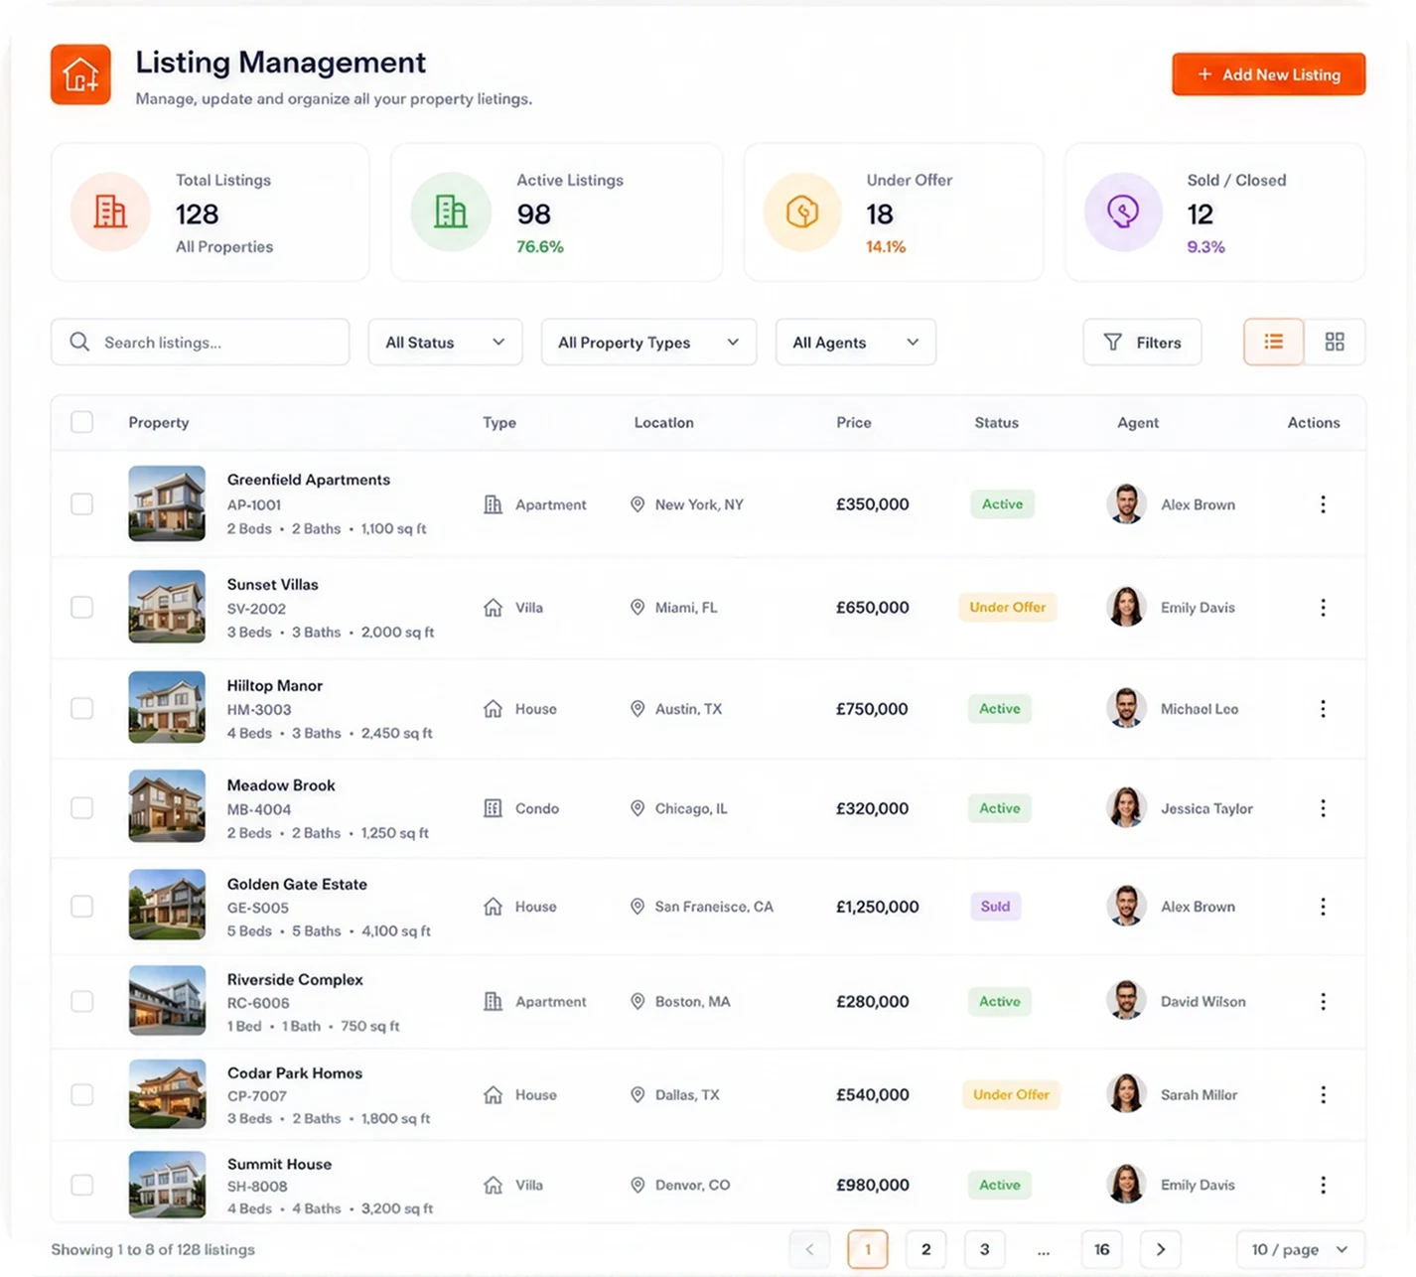Go to pagination page 16
The height and width of the screenshot is (1277, 1416).
click(1101, 1249)
